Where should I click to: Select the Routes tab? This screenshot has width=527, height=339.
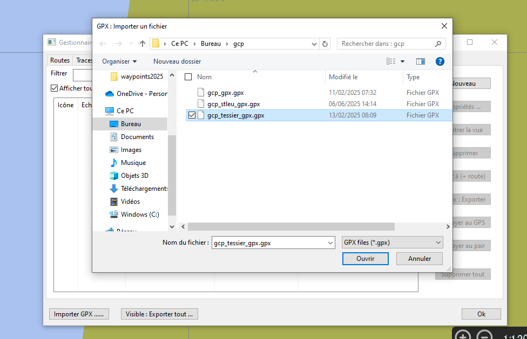(59, 60)
